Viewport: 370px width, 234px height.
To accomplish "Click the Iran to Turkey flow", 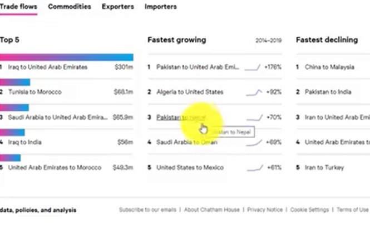I will 324,168.
